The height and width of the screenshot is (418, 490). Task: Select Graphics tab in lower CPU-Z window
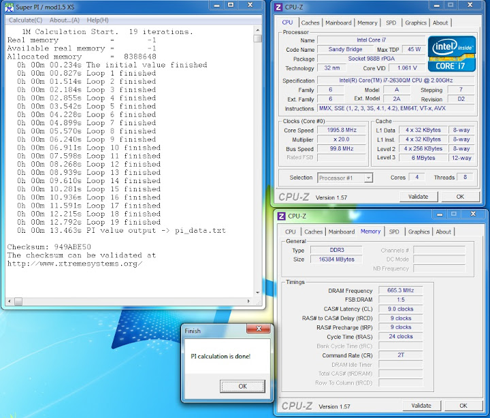pos(419,231)
